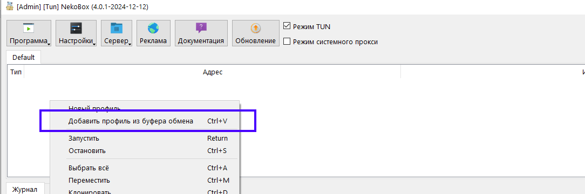The image size is (585, 194).
Task: Enable Режим системного прокси checkbox
Action: click(x=287, y=41)
